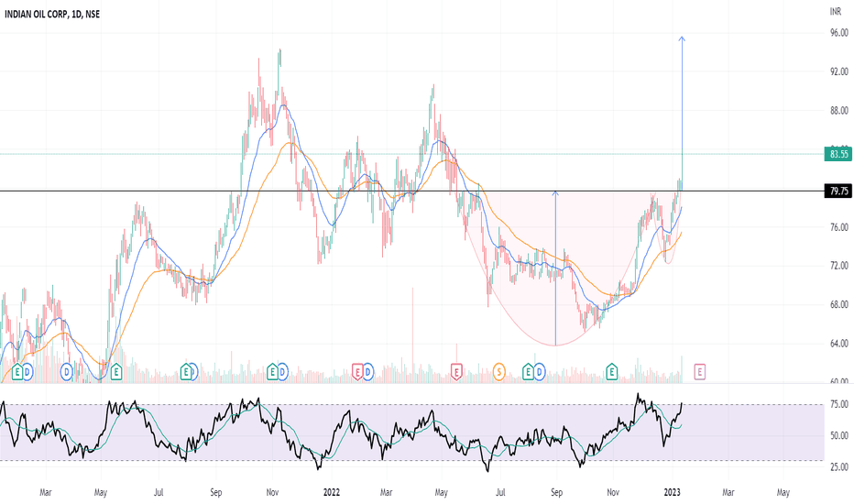Click the green E marker between Jul and Sep 2021
The width and height of the screenshot is (854, 504).
[186, 372]
